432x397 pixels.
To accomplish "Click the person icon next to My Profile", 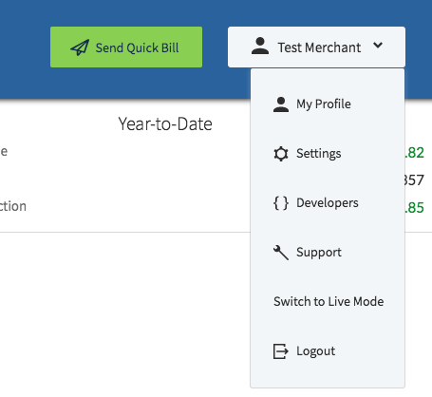I will tap(281, 104).
